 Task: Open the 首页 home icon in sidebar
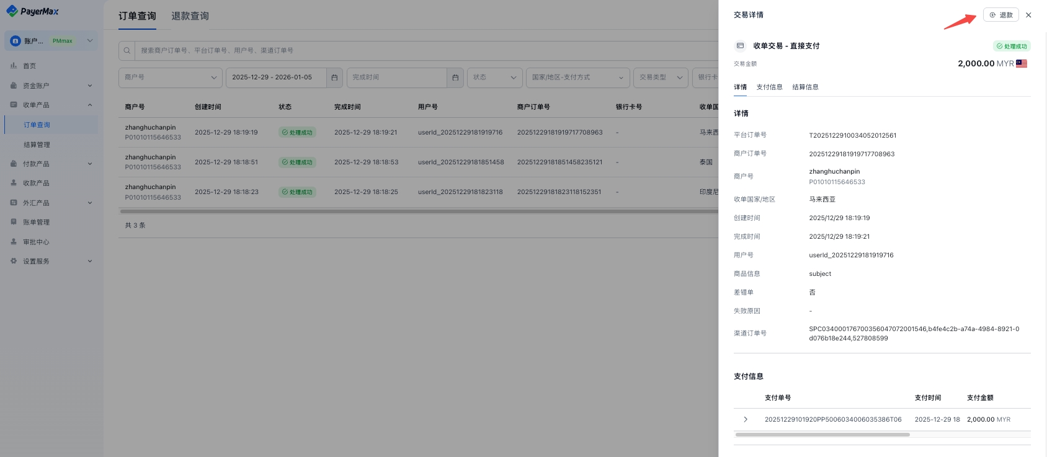(x=14, y=65)
